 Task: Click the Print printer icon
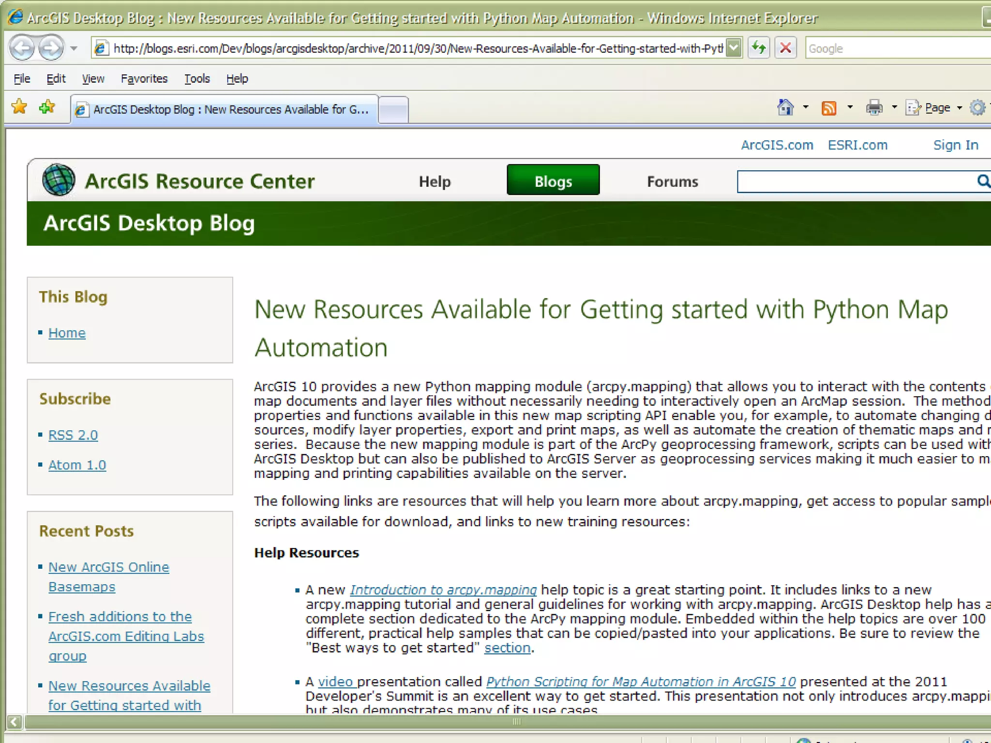point(874,107)
